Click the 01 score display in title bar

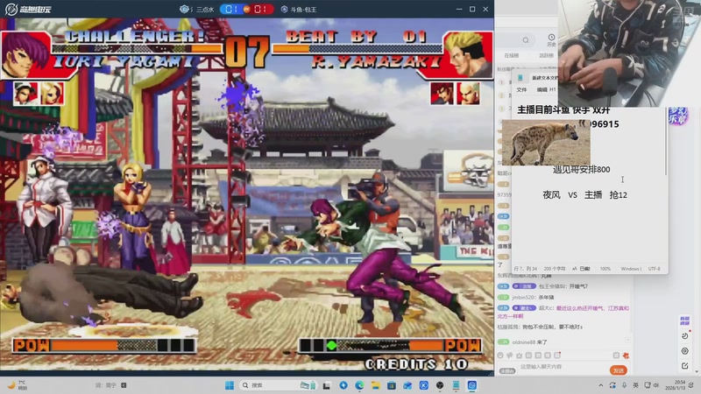[247, 9]
